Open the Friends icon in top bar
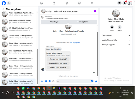Screen dimensions: 135x99 click(x=67, y=3)
